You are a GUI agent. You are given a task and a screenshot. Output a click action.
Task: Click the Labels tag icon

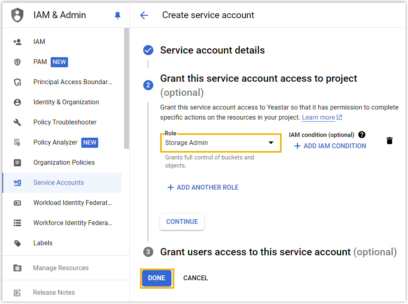click(18, 243)
